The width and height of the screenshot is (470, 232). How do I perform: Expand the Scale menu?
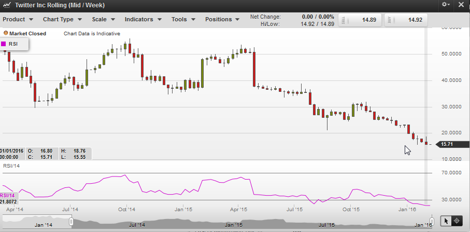tap(104, 19)
